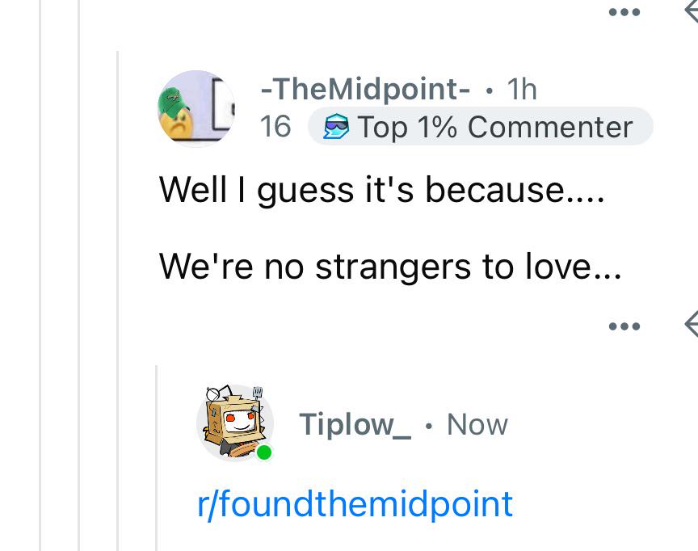Screen dimensions: 698x551
Task: Collapse thread using line left of Tiplow_ reply
Action: point(157,458)
